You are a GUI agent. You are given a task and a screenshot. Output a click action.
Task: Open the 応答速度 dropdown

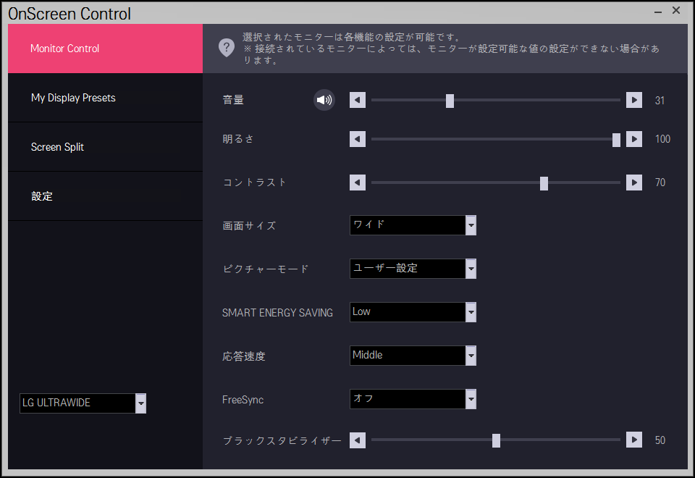pyautogui.click(x=471, y=356)
